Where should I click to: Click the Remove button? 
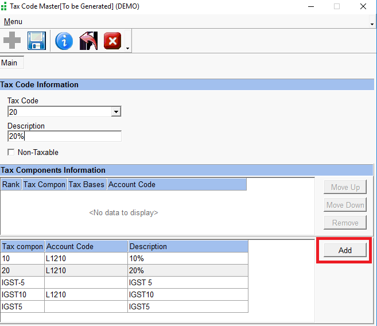(345, 223)
